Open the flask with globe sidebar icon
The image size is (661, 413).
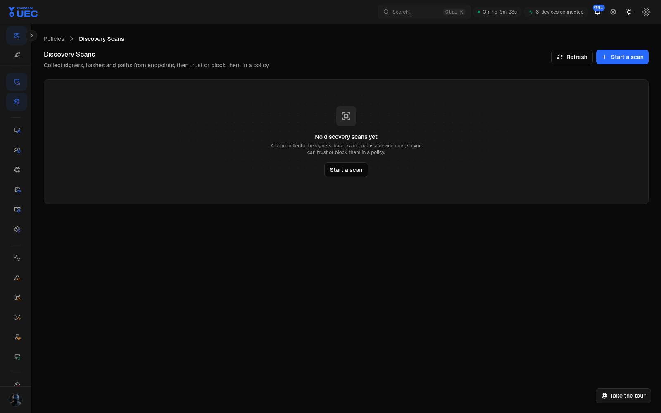click(x=17, y=337)
